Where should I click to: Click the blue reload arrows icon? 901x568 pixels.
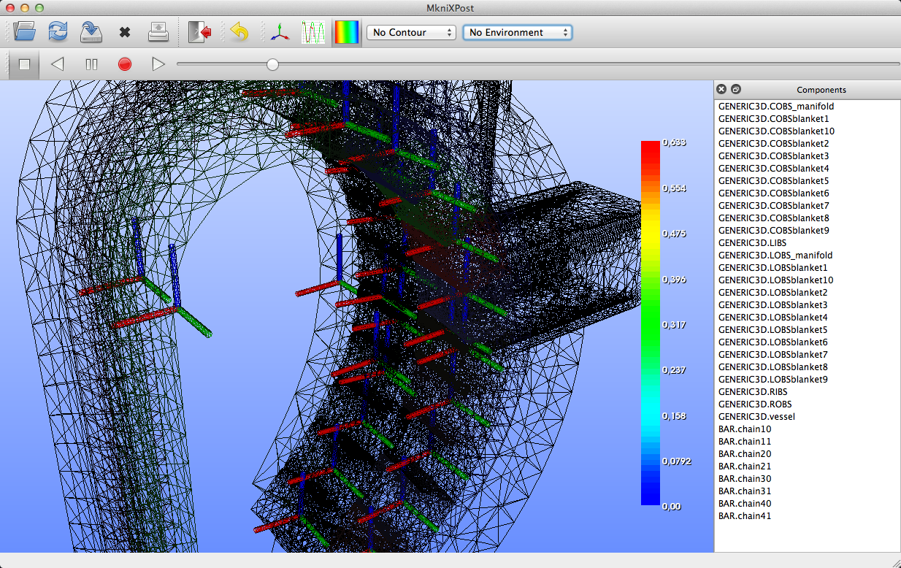(58, 32)
